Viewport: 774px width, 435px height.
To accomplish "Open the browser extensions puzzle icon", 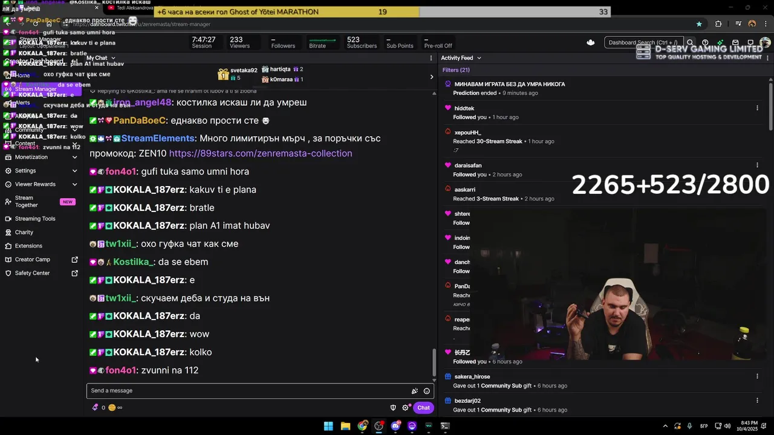I will (x=718, y=24).
